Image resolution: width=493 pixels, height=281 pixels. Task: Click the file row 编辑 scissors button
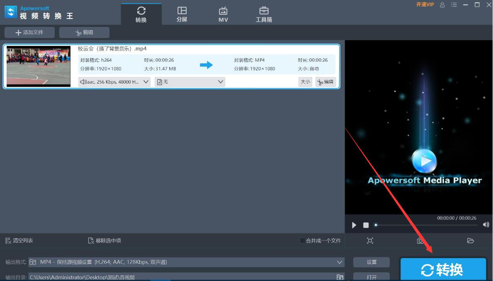coord(326,82)
